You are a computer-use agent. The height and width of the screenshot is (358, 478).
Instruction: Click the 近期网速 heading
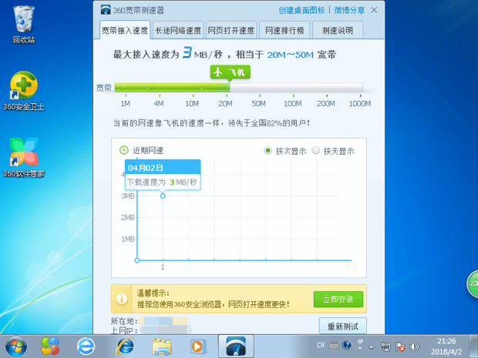148,150
